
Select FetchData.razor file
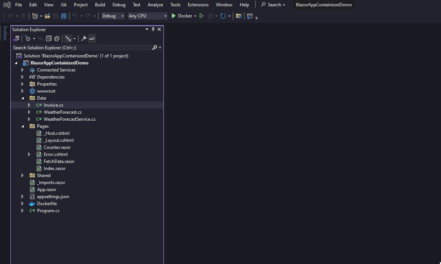[59, 161]
